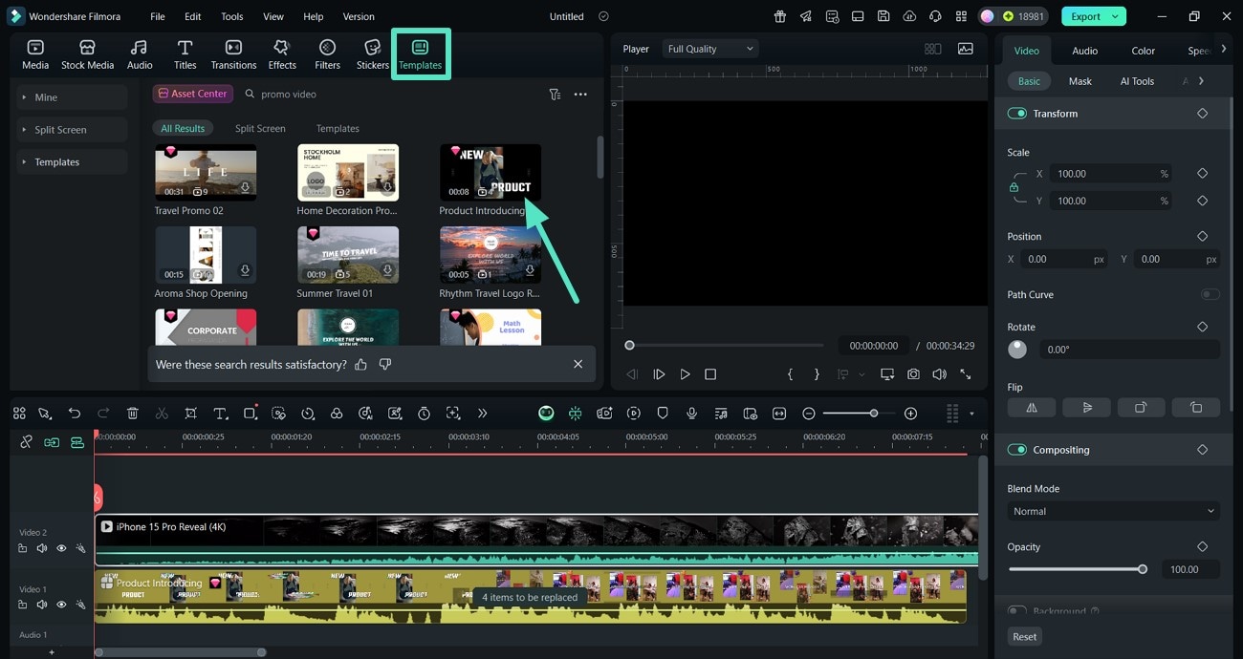Open the three-dot more options menu
Viewport: 1243px width, 659px height.
(x=580, y=95)
